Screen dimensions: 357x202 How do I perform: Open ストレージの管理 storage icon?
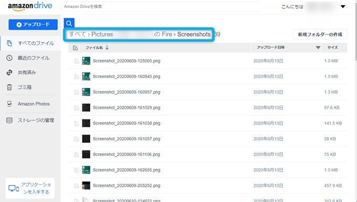point(9,120)
